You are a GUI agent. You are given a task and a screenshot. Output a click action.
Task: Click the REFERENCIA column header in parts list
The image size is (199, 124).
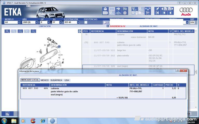pyautogui.click(x=103, y=31)
